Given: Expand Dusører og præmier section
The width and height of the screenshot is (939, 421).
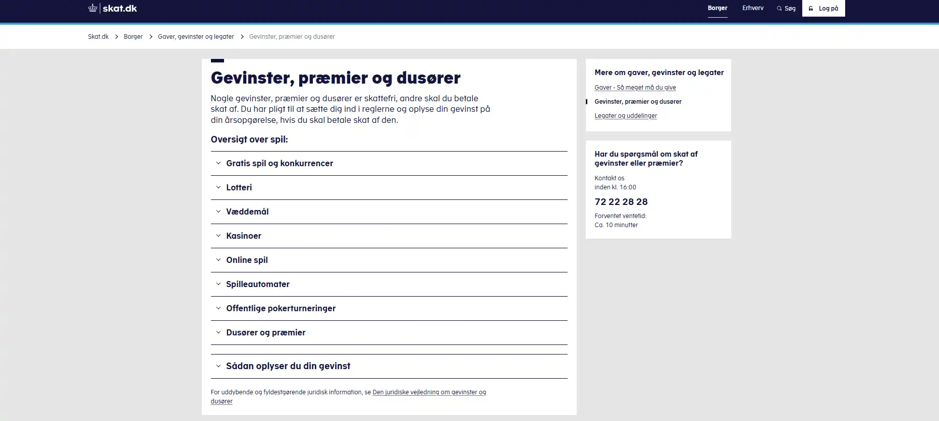Looking at the screenshot, I should click(x=389, y=332).
